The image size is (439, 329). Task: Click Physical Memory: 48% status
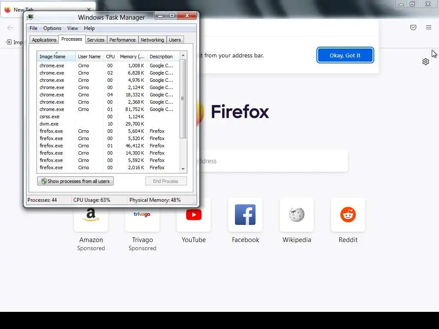155,200
